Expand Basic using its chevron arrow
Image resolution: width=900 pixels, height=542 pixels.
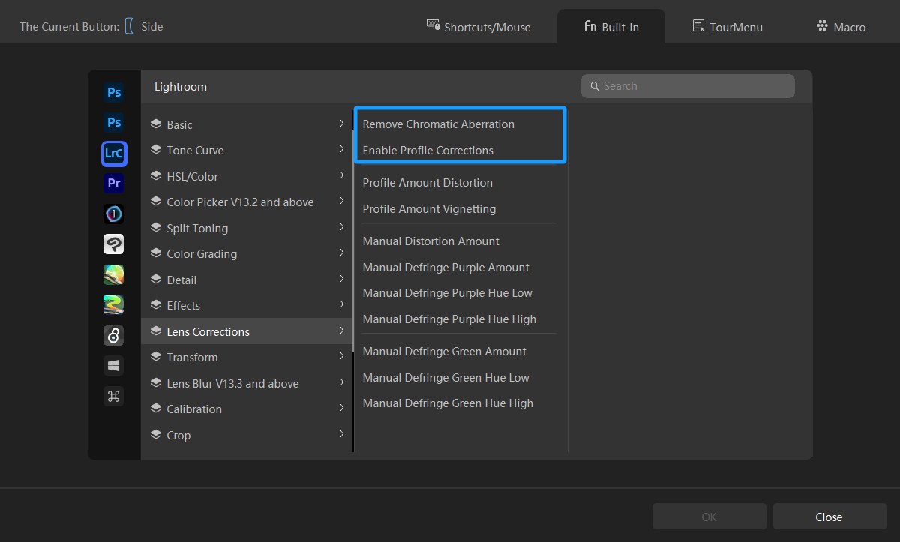(x=341, y=124)
